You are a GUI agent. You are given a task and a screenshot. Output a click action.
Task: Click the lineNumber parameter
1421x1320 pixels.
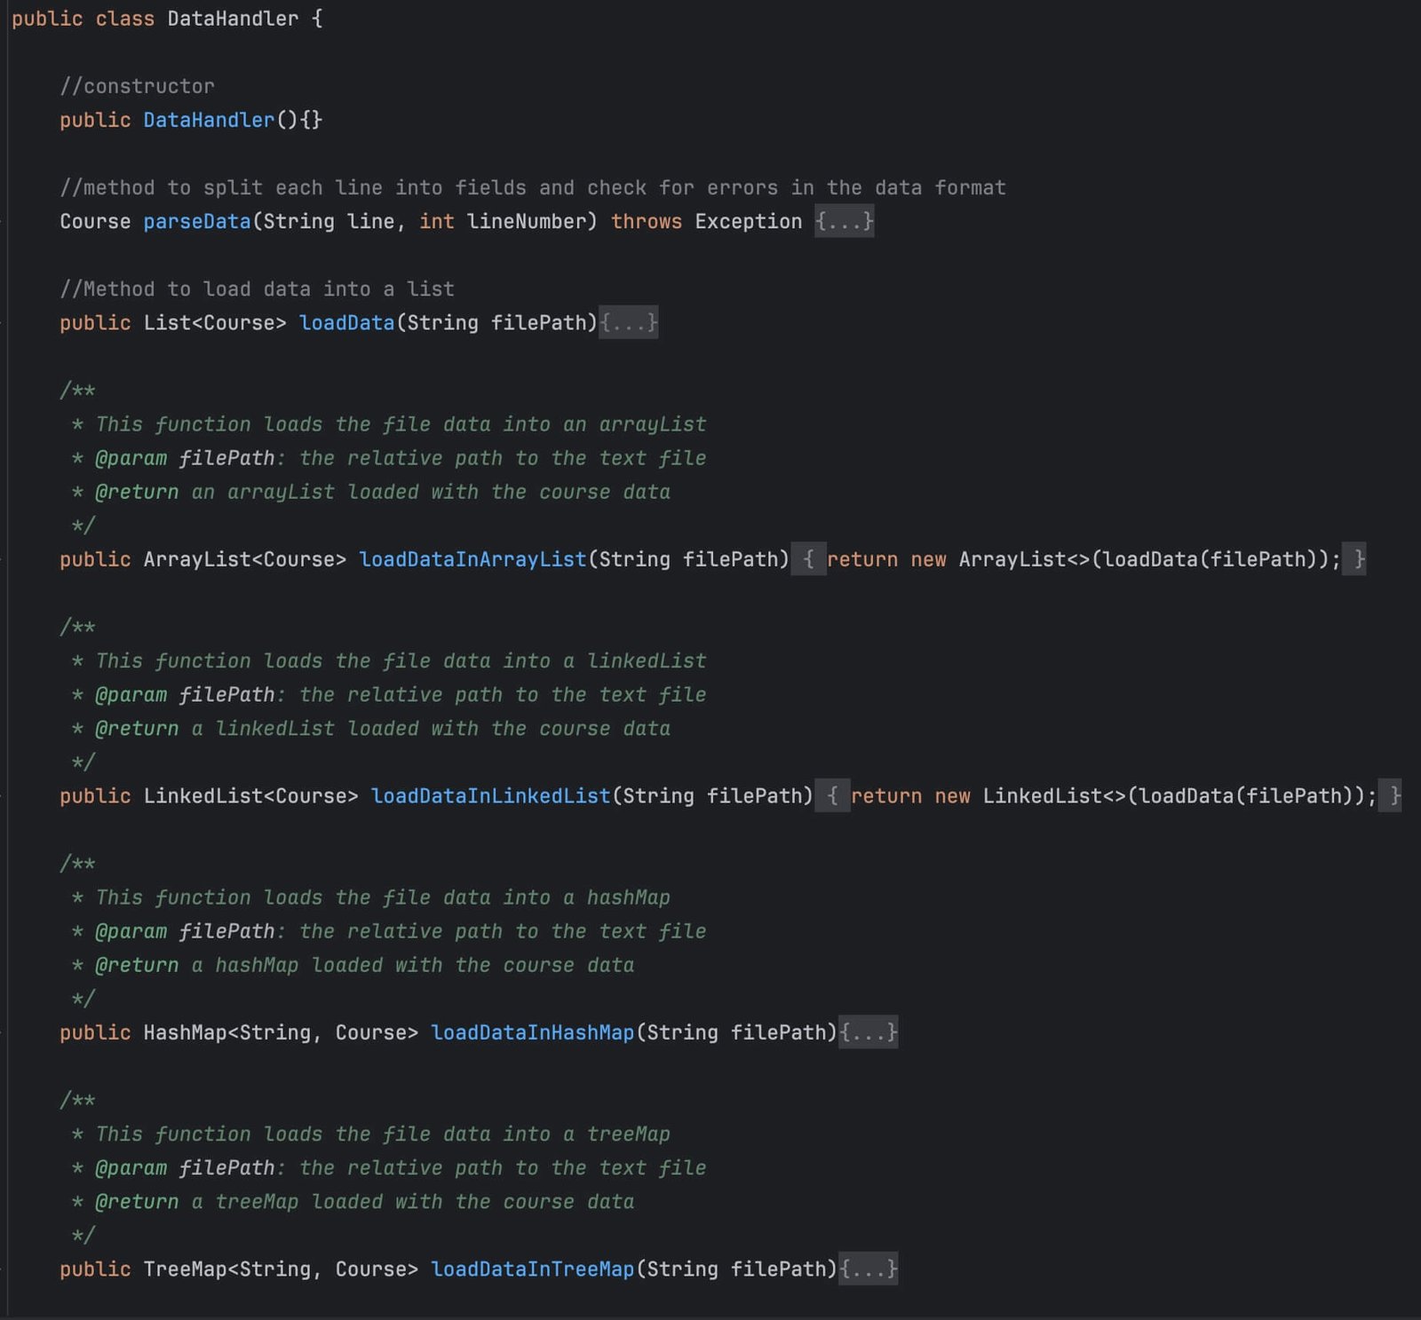tap(527, 221)
